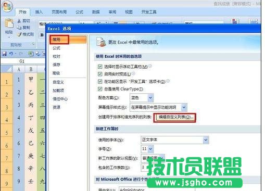The image size is (265, 191).
Task: Toggle 选择时显示浮动工具栏 checkbox
Action: (x=100, y=67)
